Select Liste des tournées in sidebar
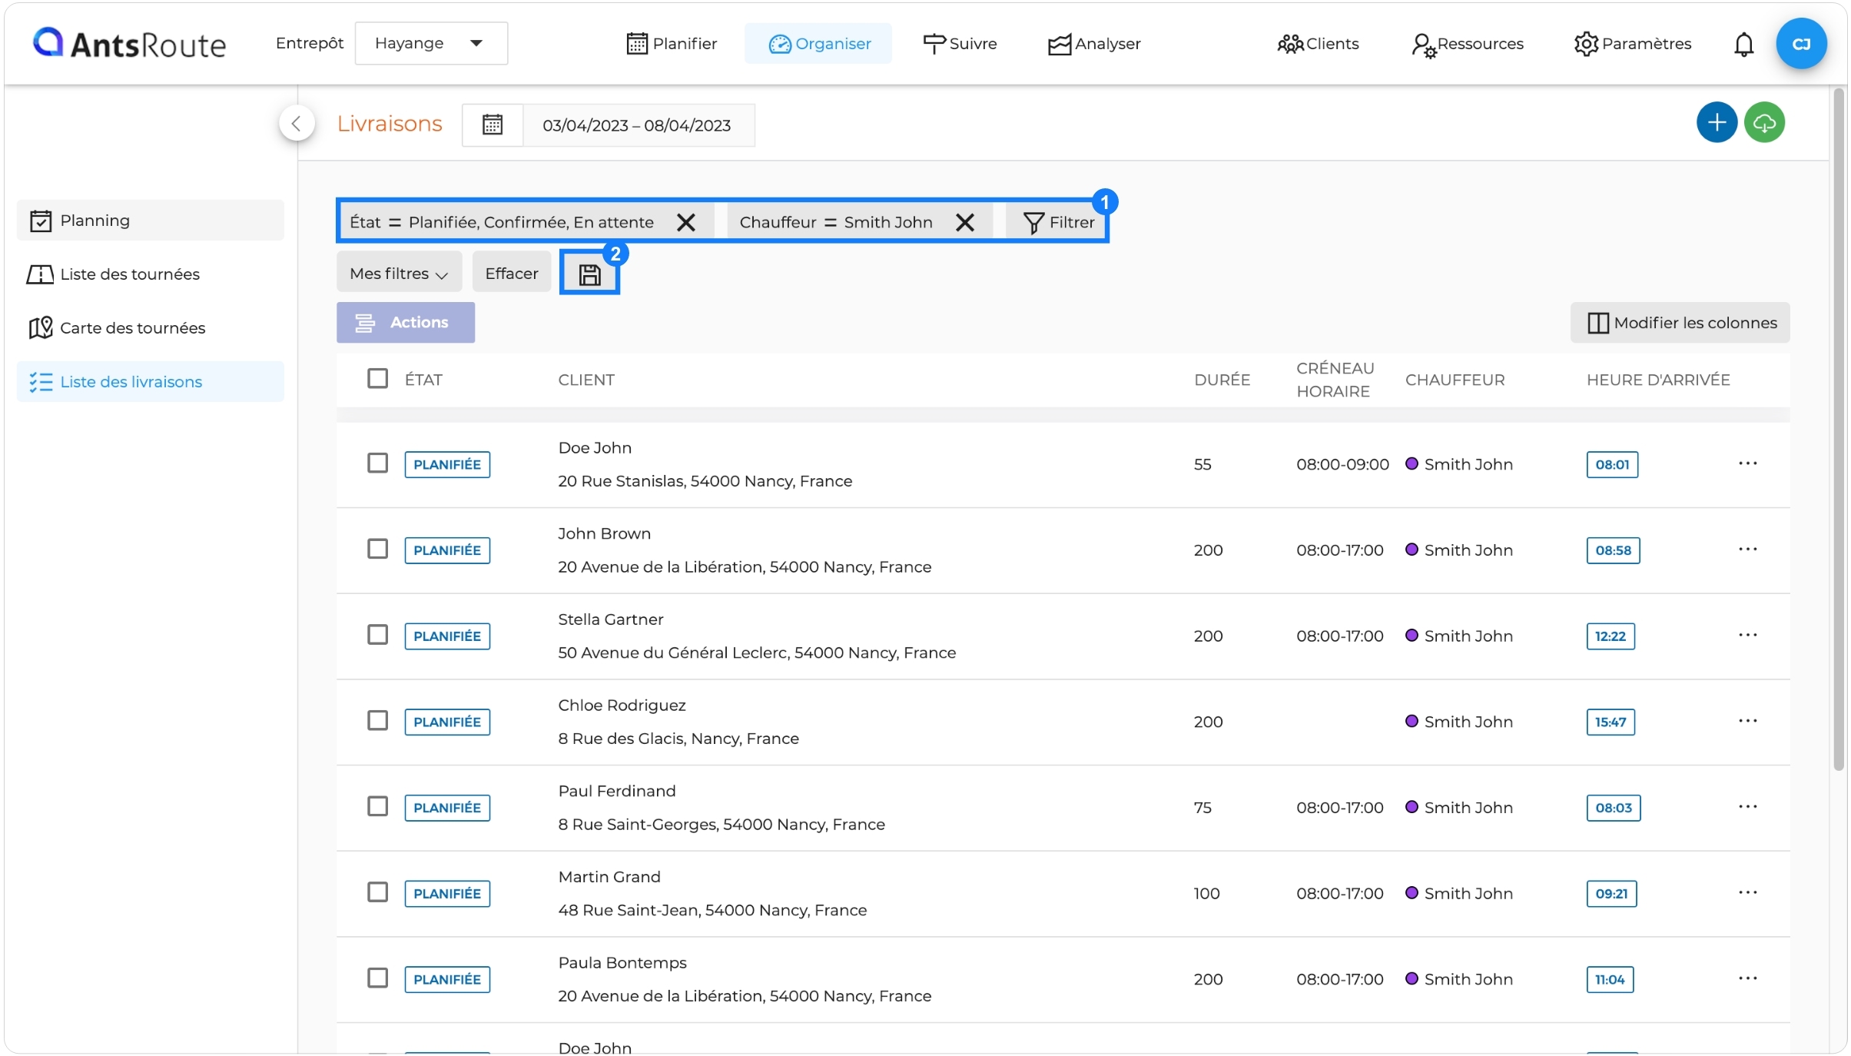 (151, 274)
